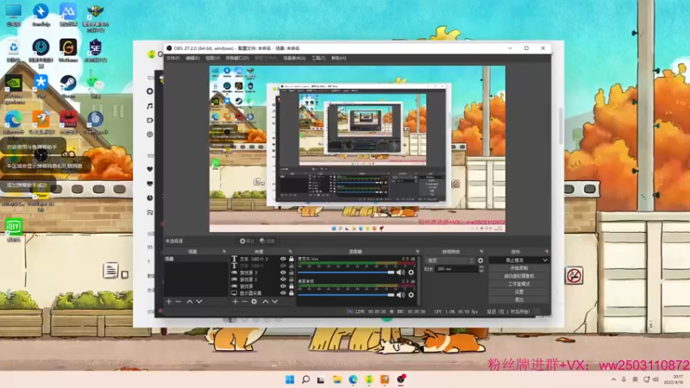
Task: Enable 工作室模式 in Controls
Action: coord(519,284)
